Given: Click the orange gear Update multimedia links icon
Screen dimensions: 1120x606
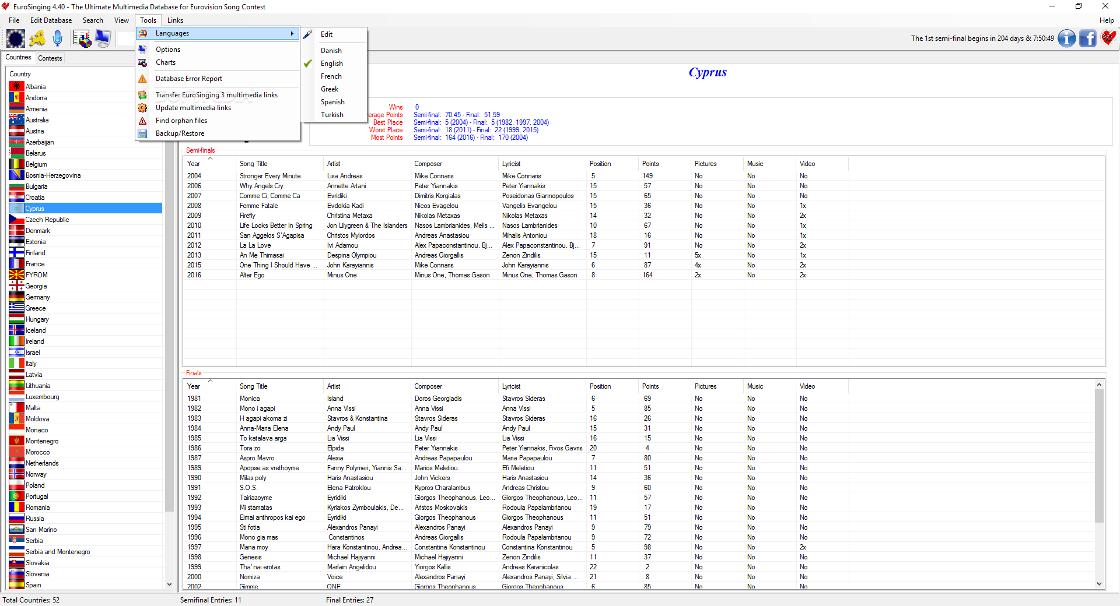Looking at the screenshot, I should point(143,108).
